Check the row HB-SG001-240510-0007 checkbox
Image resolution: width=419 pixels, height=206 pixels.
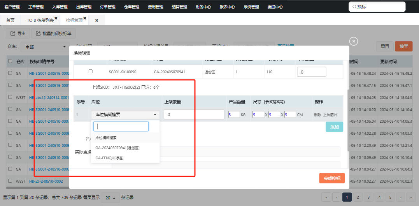point(10,121)
